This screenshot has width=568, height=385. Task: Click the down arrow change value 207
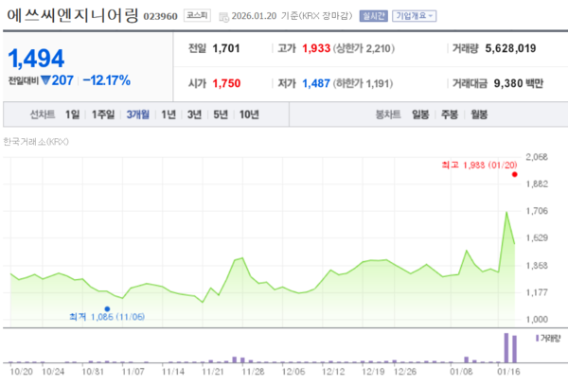coord(58,80)
